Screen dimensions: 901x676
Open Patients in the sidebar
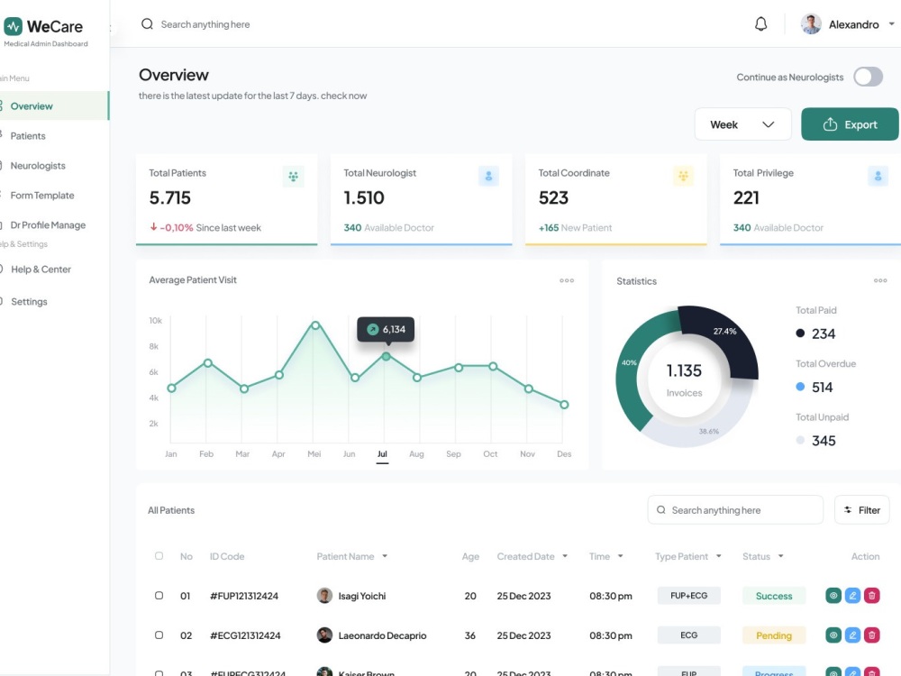click(28, 136)
